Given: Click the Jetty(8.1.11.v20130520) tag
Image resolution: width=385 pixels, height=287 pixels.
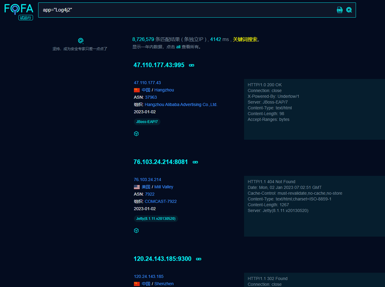Looking at the screenshot, I should point(156,219).
